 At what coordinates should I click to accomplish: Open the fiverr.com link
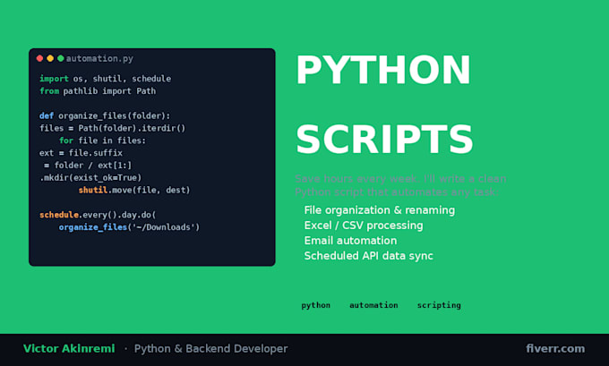pos(555,348)
